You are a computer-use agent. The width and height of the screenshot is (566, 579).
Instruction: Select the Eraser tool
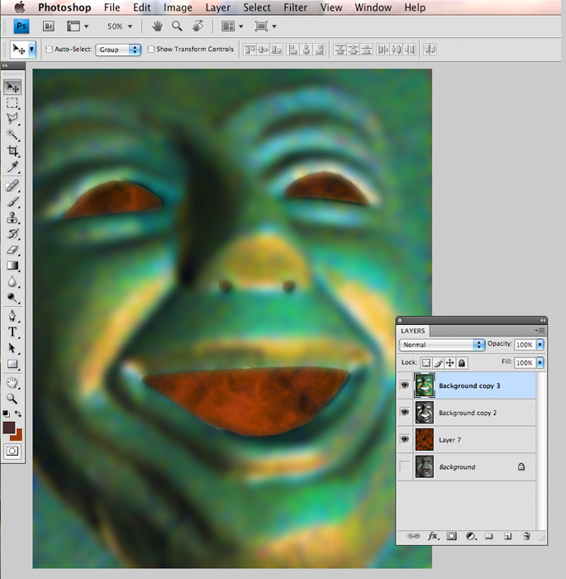12,250
